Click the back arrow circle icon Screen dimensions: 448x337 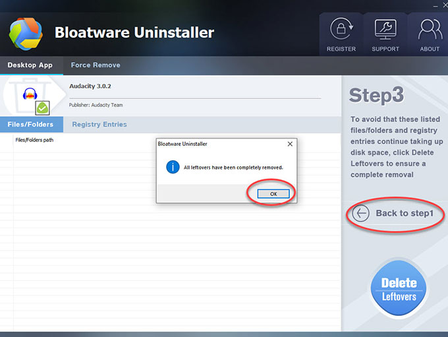(x=360, y=214)
